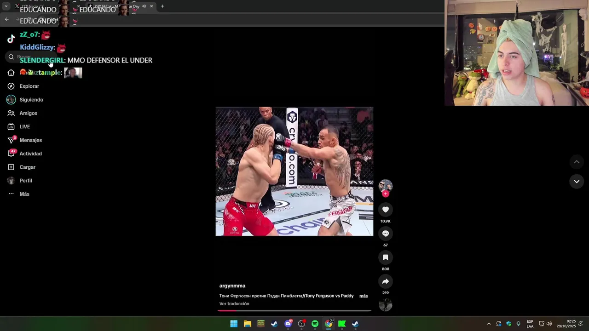Open the green Kick app in taskbar
This screenshot has width=589, height=331.
(342, 324)
